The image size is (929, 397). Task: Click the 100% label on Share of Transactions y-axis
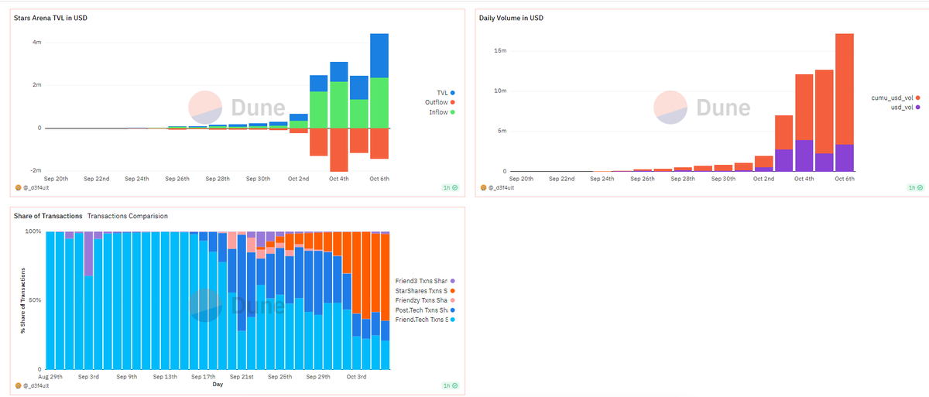(x=34, y=231)
